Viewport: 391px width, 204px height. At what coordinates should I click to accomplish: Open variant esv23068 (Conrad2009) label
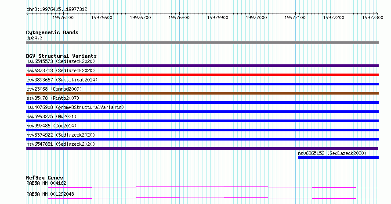54,89
